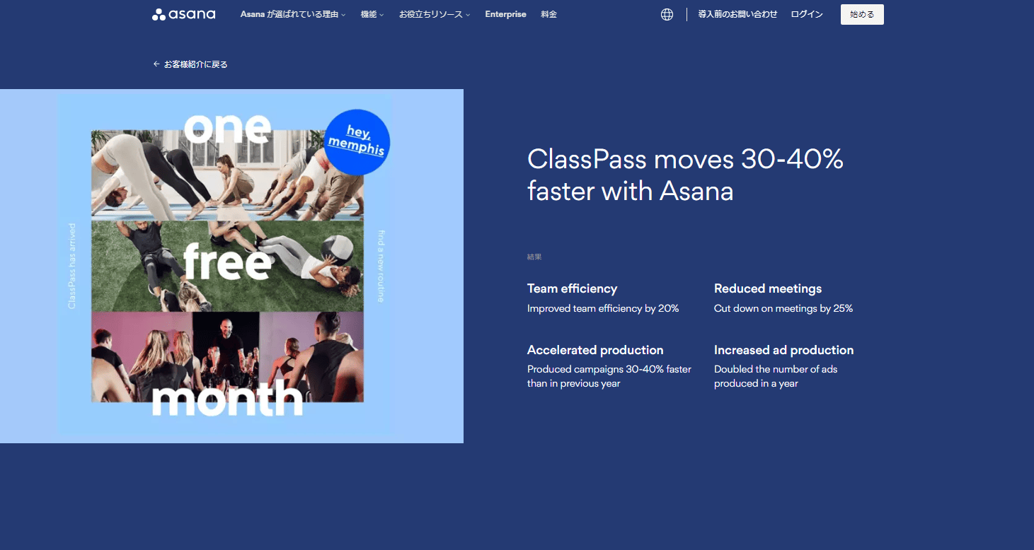Click the ClassPass moves 30-40% faster headline
The image size is (1034, 550).
pos(685,175)
